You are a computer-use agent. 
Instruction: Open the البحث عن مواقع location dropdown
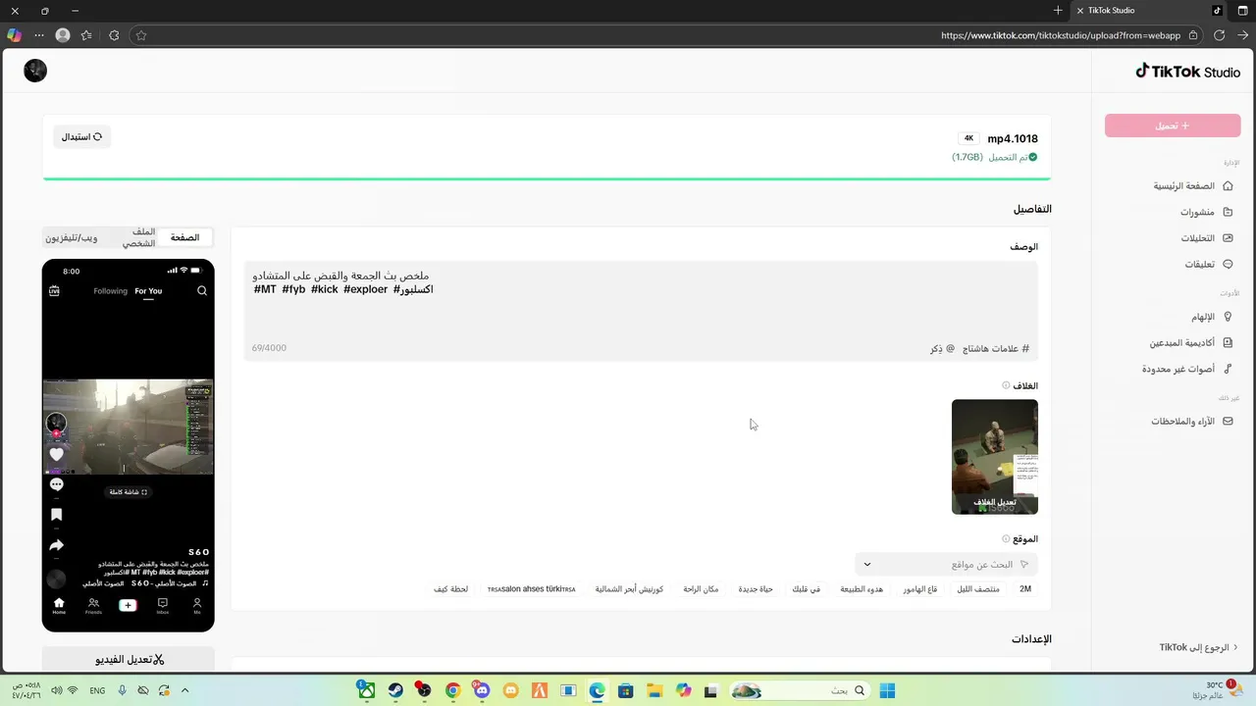click(946, 565)
